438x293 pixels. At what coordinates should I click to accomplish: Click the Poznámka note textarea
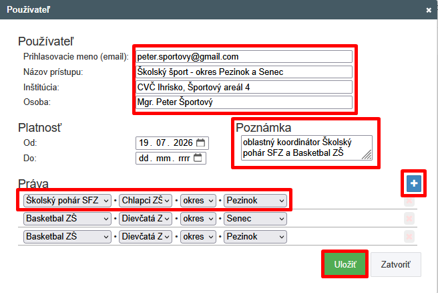306,148
